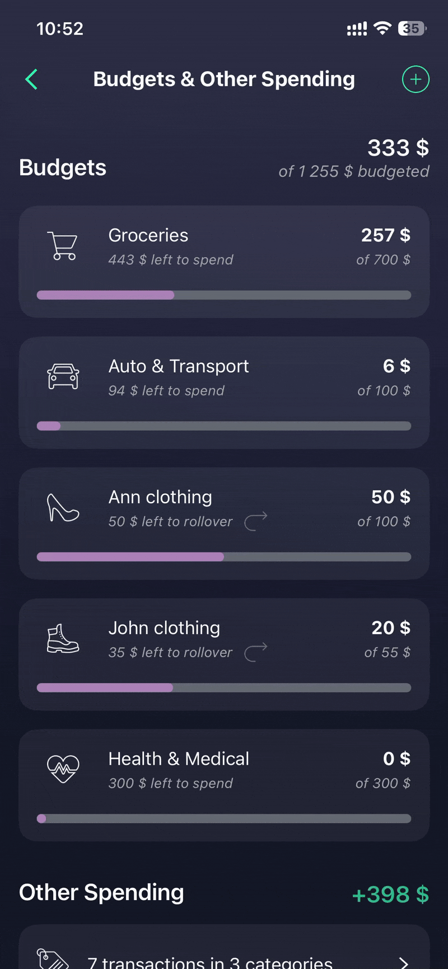Viewport: 448px width, 969px height.
Task: Open the Groceries budget title
Action: click(148, 236)
